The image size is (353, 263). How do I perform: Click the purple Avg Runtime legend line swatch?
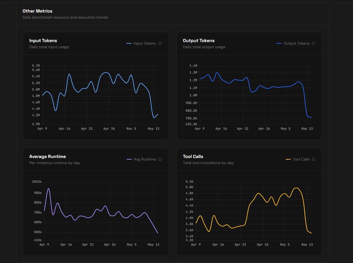click(x=129, y=159)
